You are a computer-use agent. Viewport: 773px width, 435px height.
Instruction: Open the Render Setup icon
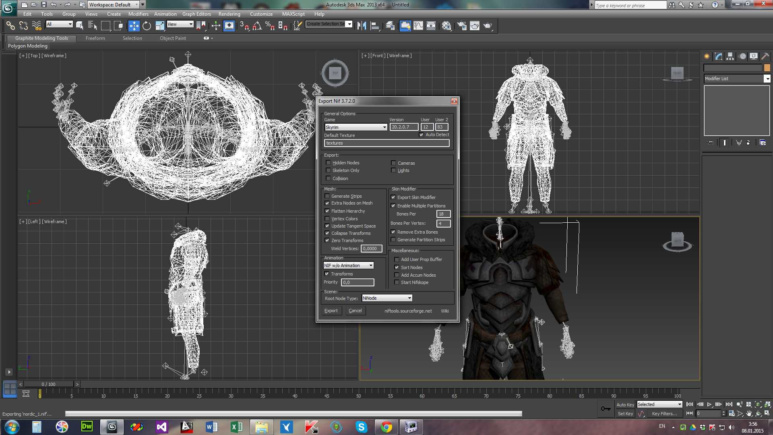[462, 26]
